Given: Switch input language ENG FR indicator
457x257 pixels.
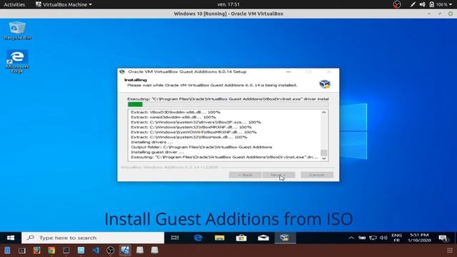Looking at the screenshot, I should tap(397, 238).
